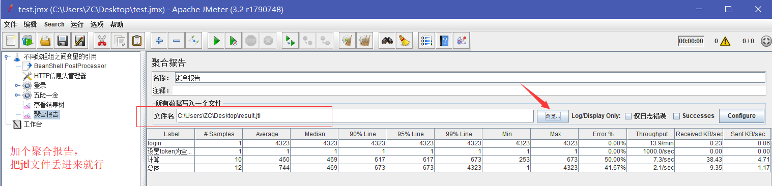Viewport: 772px width, 186px height.
Task: Expand all nodes with plus icon
Action: click(x=159, y=41)
